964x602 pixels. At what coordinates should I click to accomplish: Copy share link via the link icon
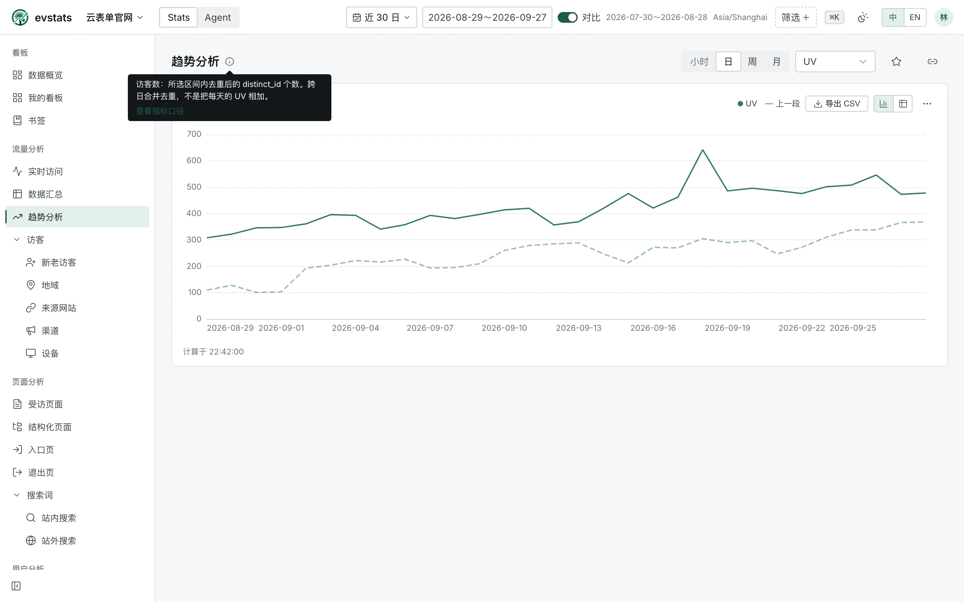(x=932, y=61)
